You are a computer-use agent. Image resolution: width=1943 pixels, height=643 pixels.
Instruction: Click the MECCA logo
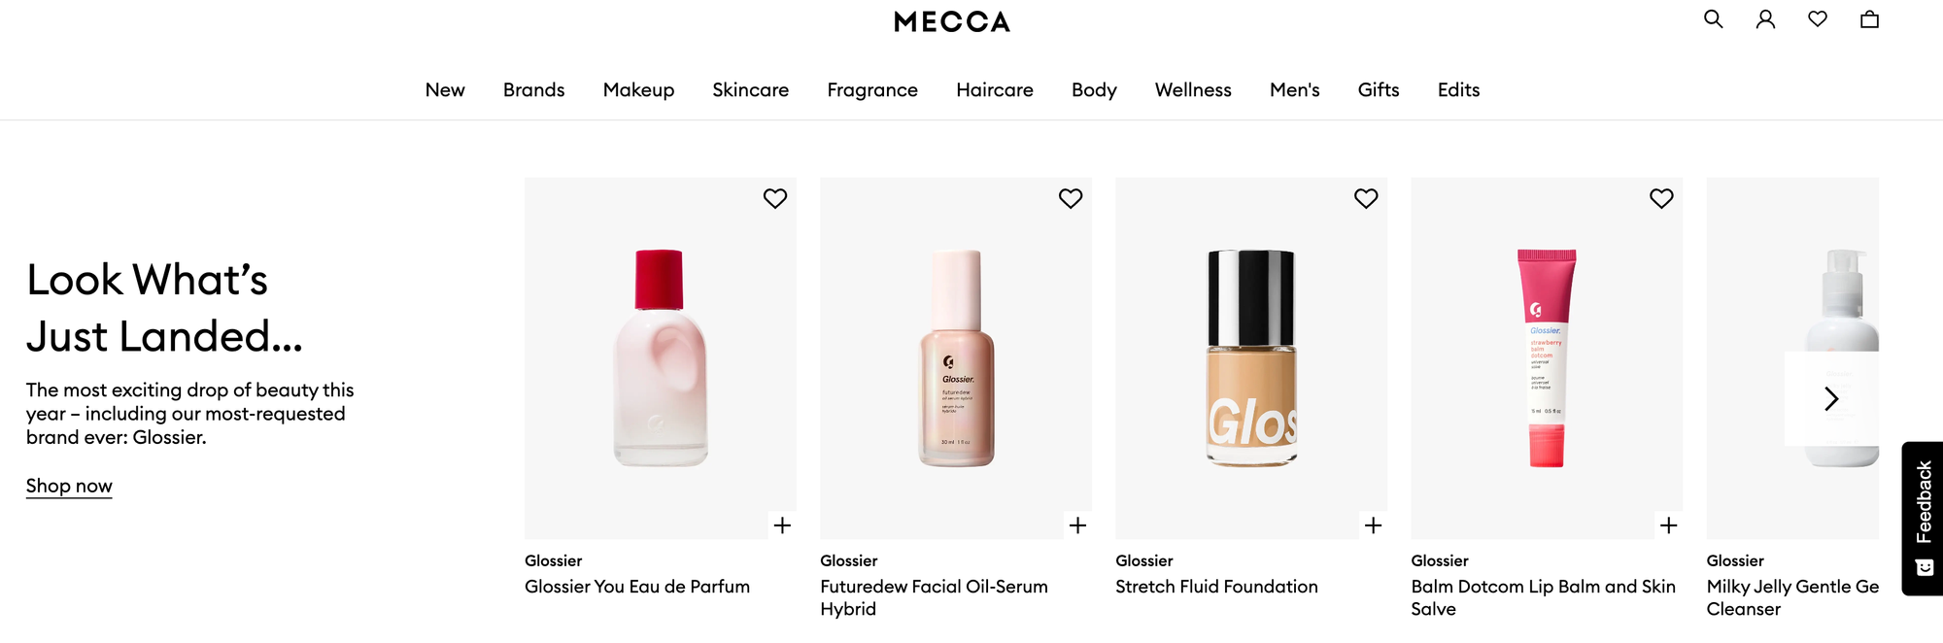[950, 21]
